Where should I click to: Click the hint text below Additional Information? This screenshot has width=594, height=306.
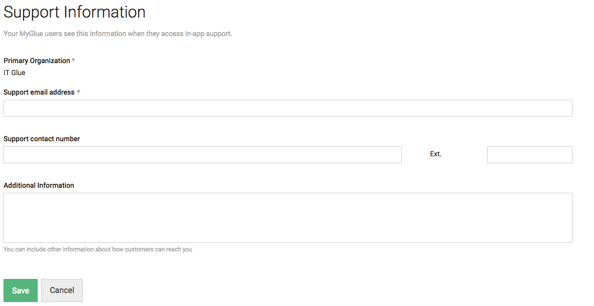click(x=98, y=249)
